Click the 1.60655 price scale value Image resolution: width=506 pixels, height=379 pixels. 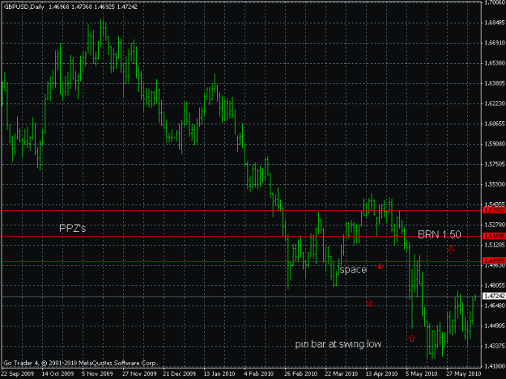click(494, 124)
